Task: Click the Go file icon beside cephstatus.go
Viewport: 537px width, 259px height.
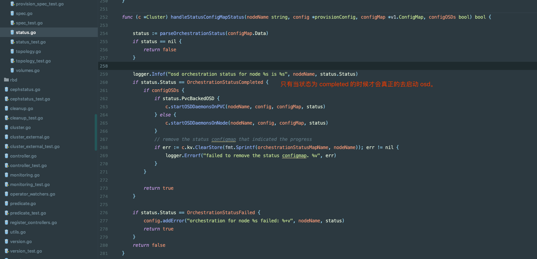Action: coord(6,90)
